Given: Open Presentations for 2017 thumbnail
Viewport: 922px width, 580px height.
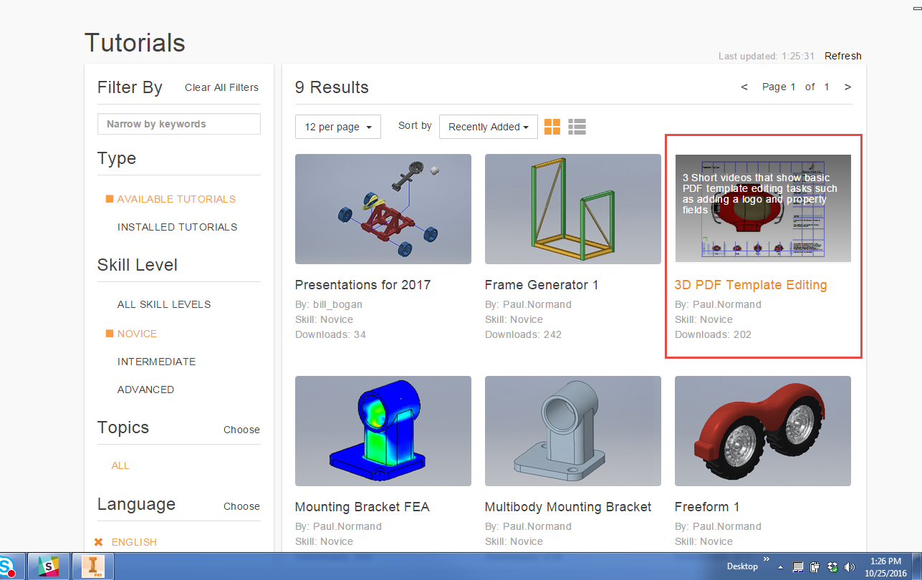Looking at the screenshot, I should click(x=383, y=209).
